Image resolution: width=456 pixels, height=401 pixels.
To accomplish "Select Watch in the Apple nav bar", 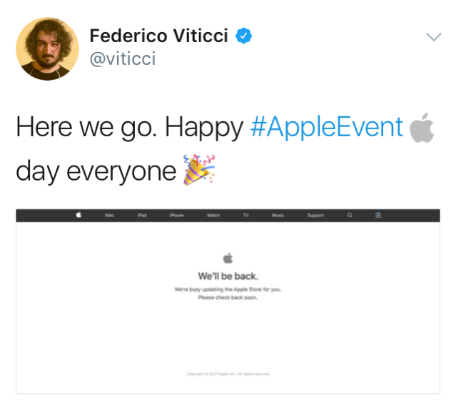I will tap(213, 215).
